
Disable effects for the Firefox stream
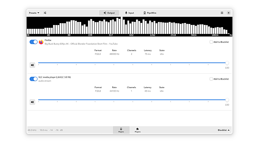coord(34,42)
